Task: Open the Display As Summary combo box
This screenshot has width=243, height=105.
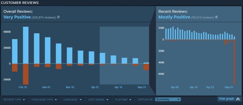Action: [168, 99]
